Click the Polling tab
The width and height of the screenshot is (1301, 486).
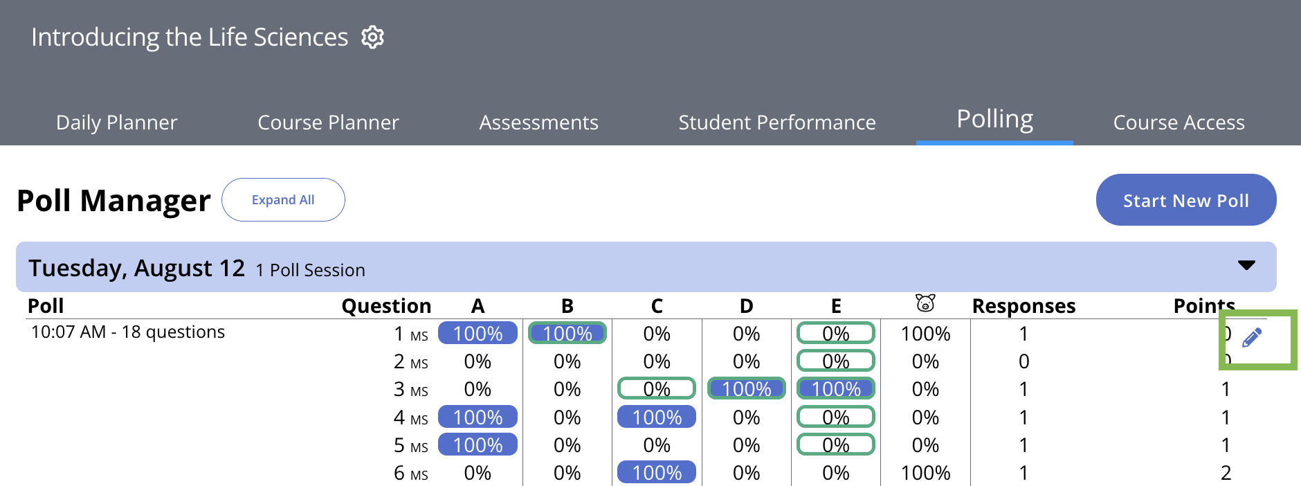(x=994, y=120)
